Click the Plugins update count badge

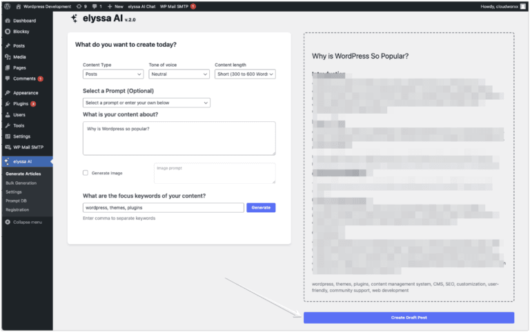pos(33,103)
